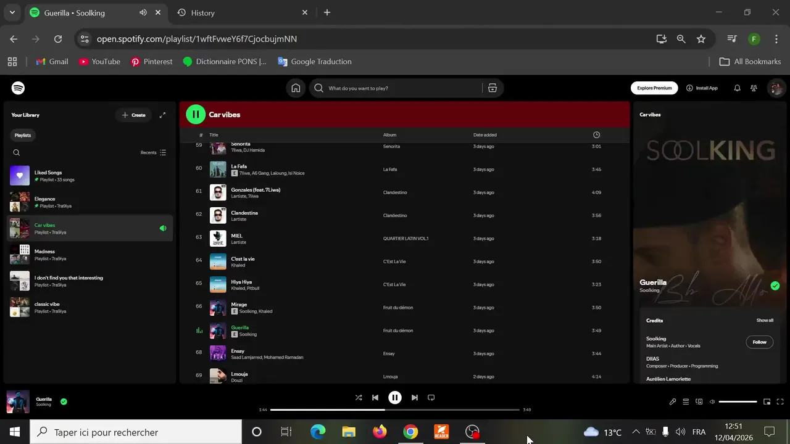Open the All Bookmarks folder
The height and width of the screenshot is (444, 790).
(x=750, y=62)
